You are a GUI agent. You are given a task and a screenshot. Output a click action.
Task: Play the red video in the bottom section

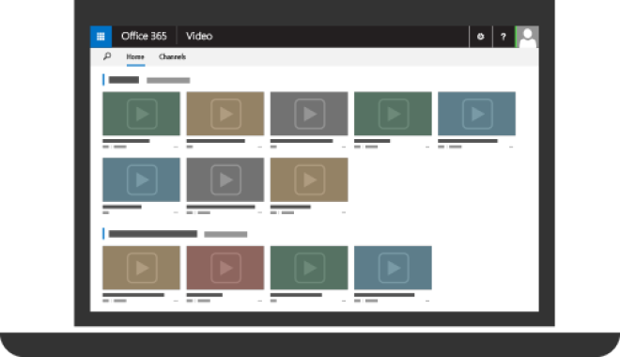(225, 268)
